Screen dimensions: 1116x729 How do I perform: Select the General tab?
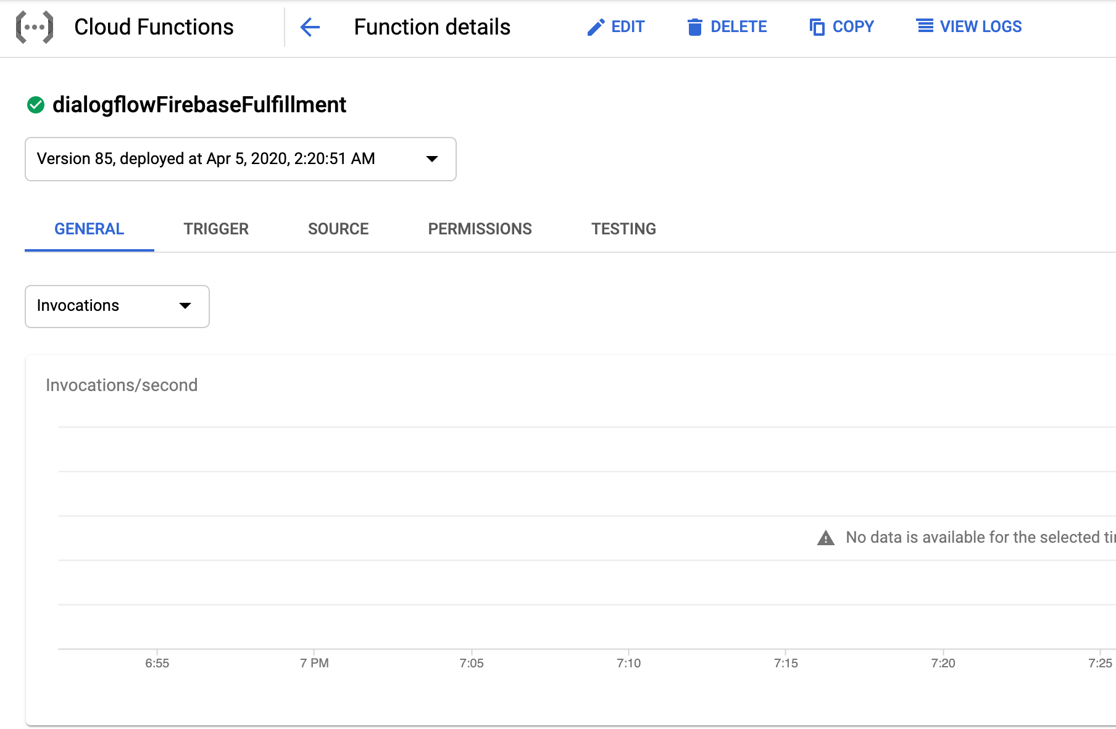89,229
